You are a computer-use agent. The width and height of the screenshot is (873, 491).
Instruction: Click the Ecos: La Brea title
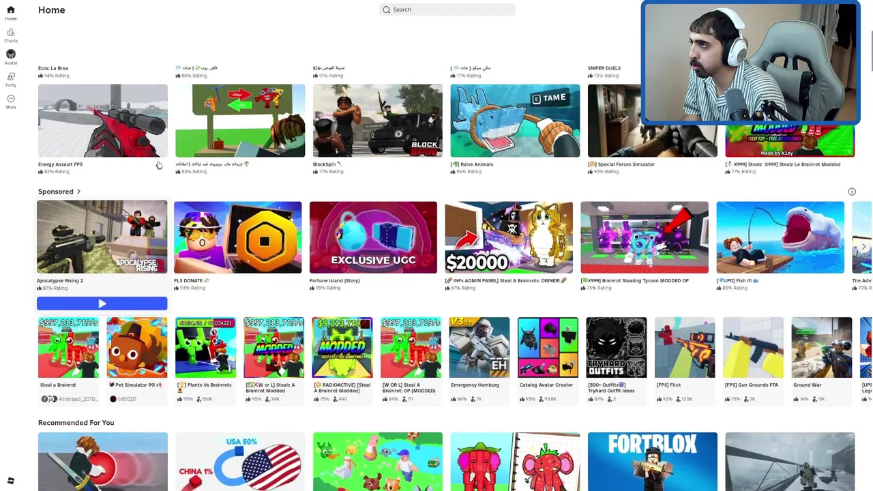click(x=53, y=68)
